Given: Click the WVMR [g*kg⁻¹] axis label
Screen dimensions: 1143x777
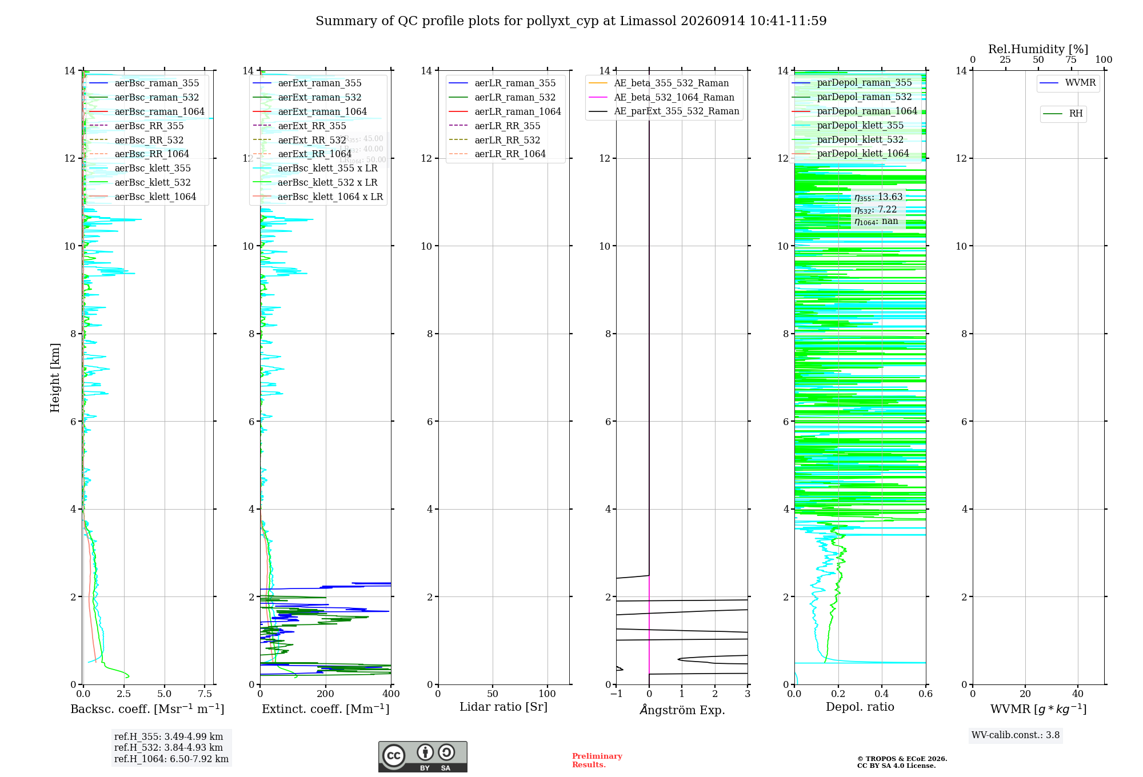Looking at the screenshot, I should click(x=1038, y=710).
